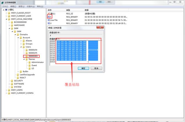This screenshot has height=122, width=185.
Task: Click the 计算机 computer icon
Action: coord(6,10)
